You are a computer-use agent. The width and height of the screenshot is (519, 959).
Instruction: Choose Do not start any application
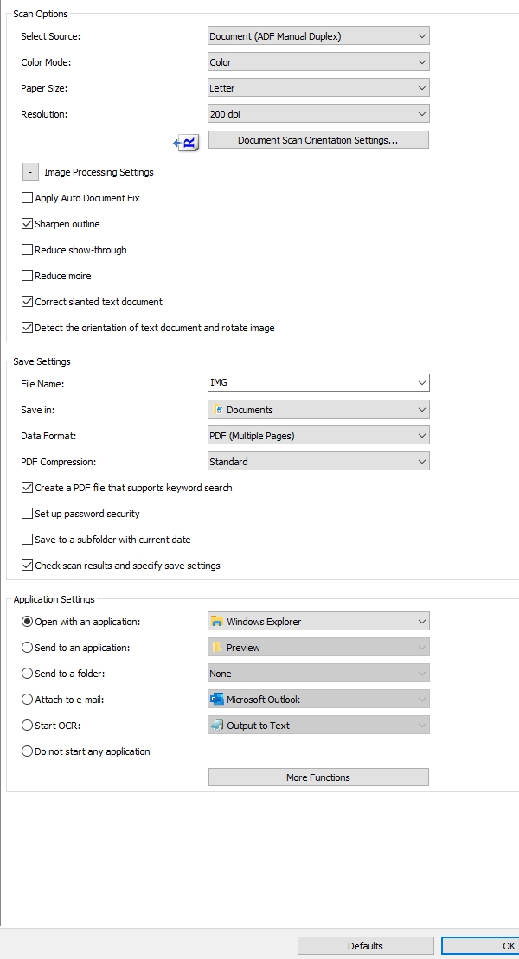tap(28, 751)
